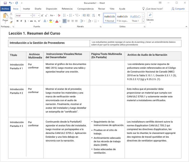Open the Ayuda tab
This screenshot has height=162, width=189.
(x=122, y=9)
